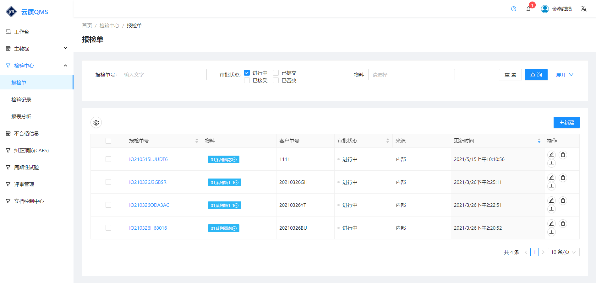
Task: Edit row IO210326QDA3AC with pencil icon
Action: tap(551, 200)
